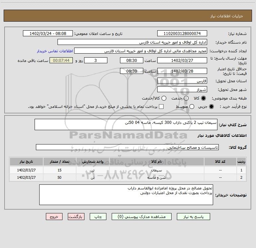
Task: Click unit تن in شن و ماسه row
Action: pyautogui.click(x=92, y=177)
